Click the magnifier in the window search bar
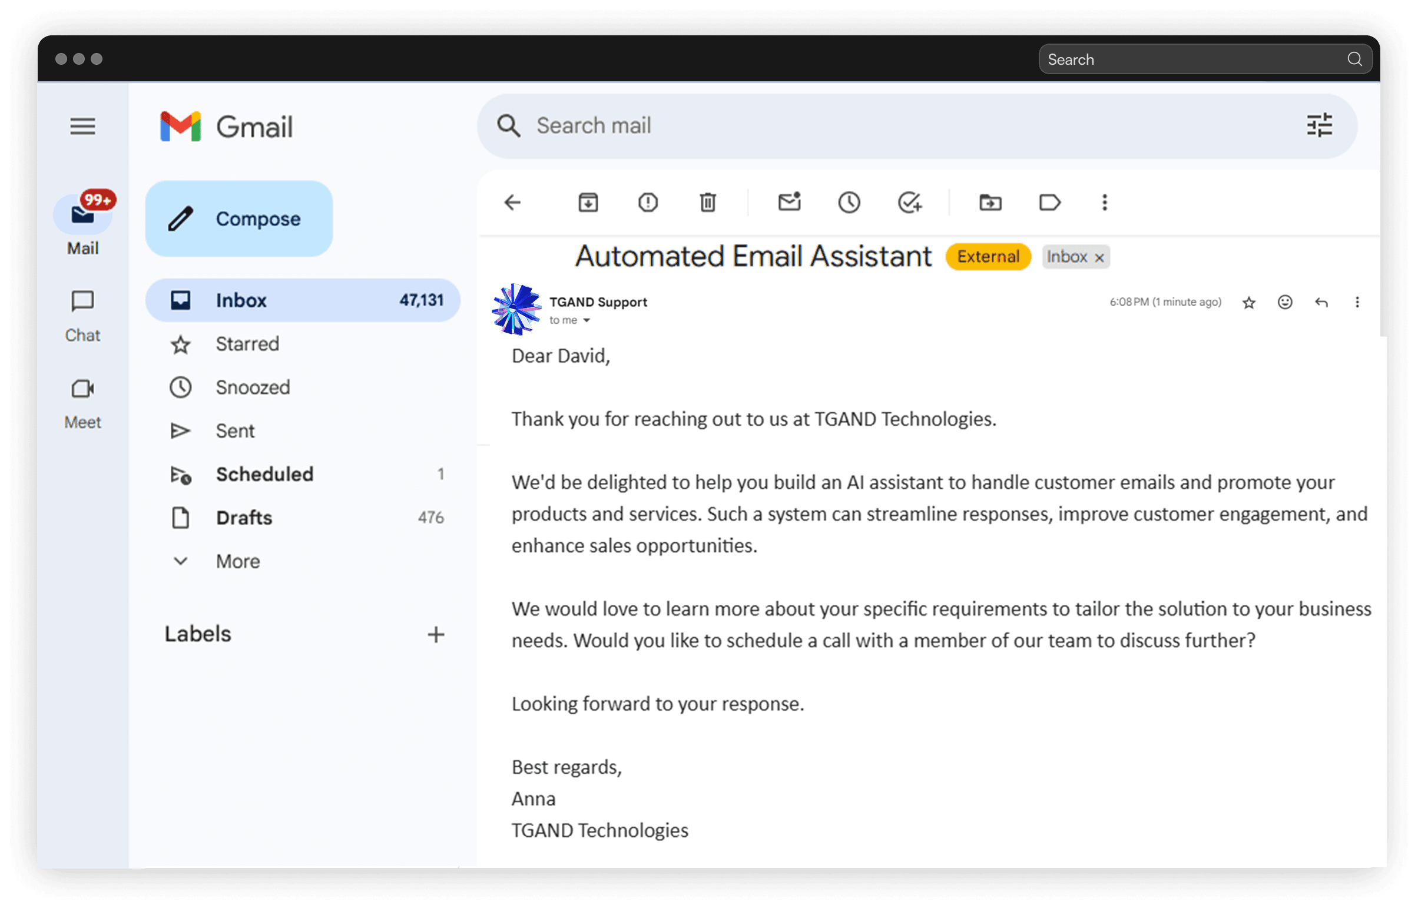1418x908 pixels. coord(1354,59)
